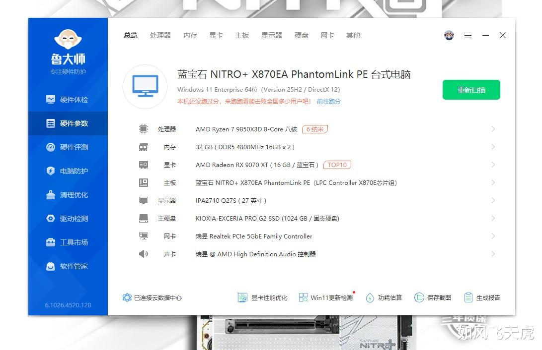This screenshot has width=542, height=350.
Task: Click the 处理器 chip icon in list
Action: click(144, 129)
